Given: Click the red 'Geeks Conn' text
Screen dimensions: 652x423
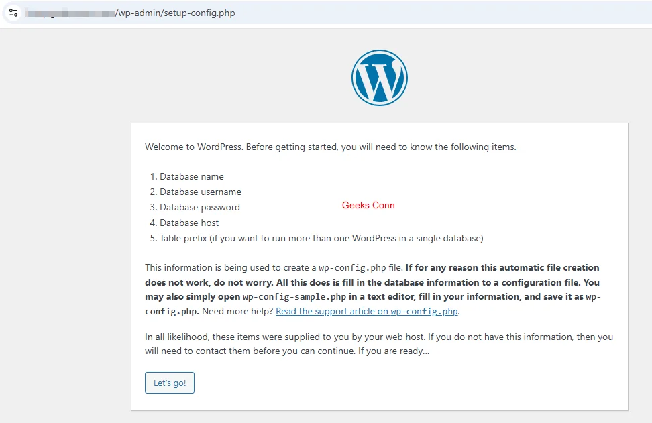Looking at the screenshot, I should 368,206.
